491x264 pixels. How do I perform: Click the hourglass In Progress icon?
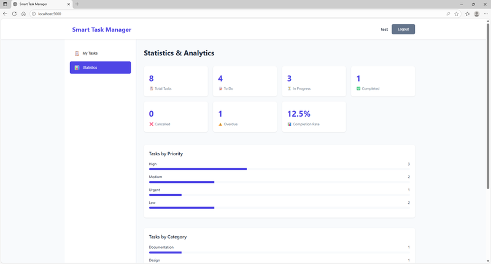(x=290, y=88)
